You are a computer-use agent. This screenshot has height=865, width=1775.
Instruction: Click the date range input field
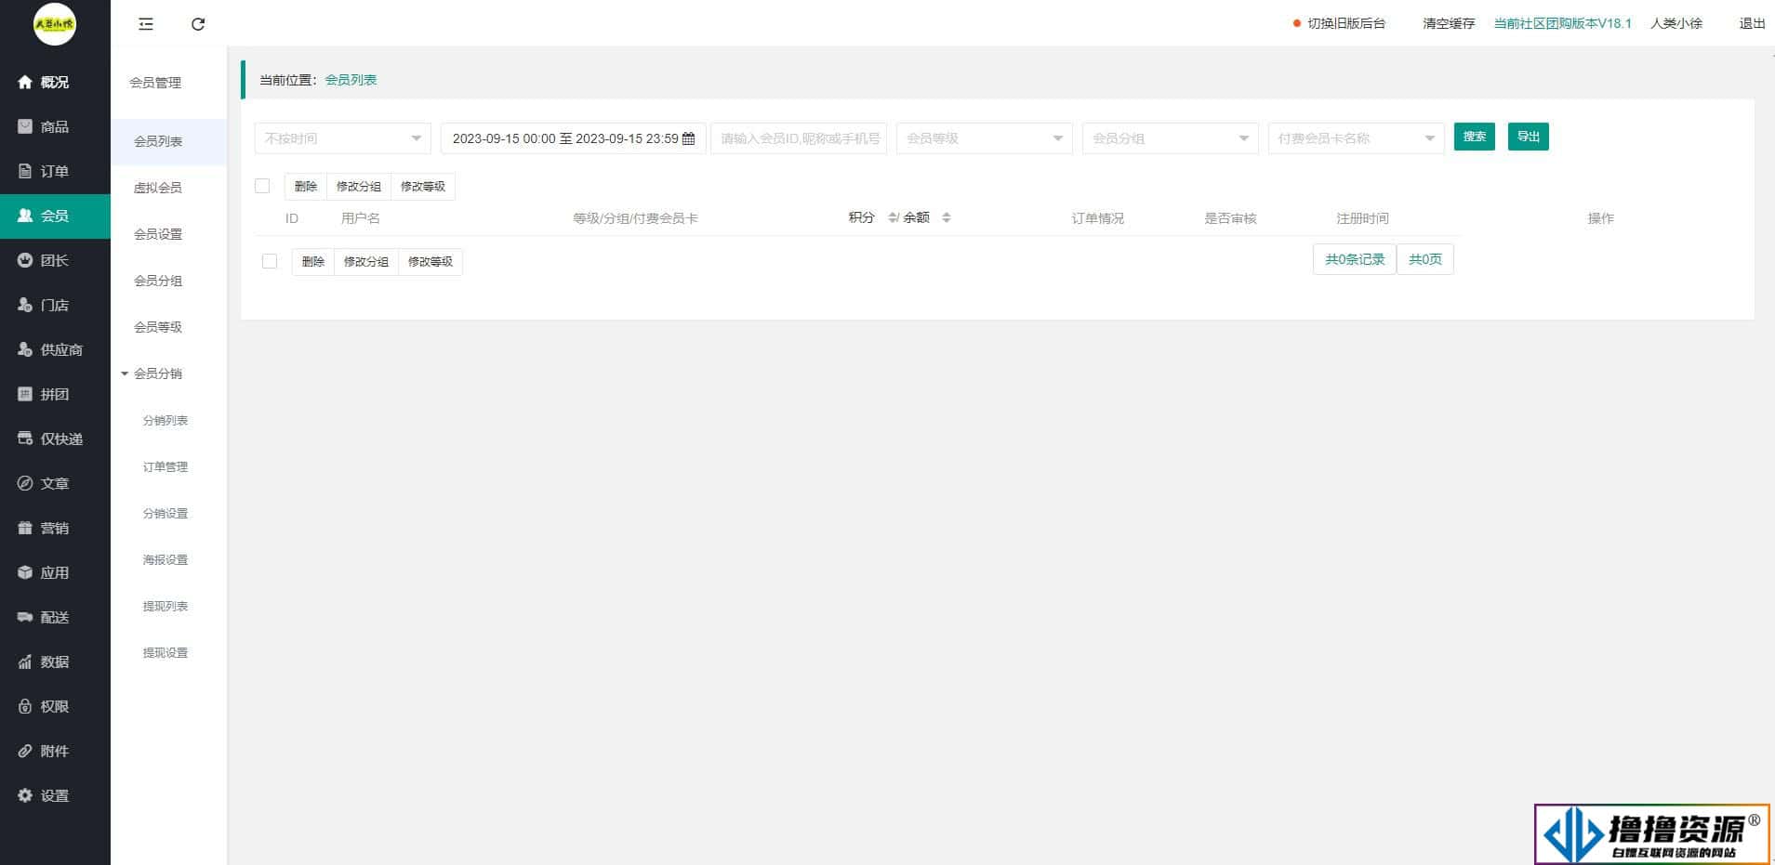pos(574,138)
